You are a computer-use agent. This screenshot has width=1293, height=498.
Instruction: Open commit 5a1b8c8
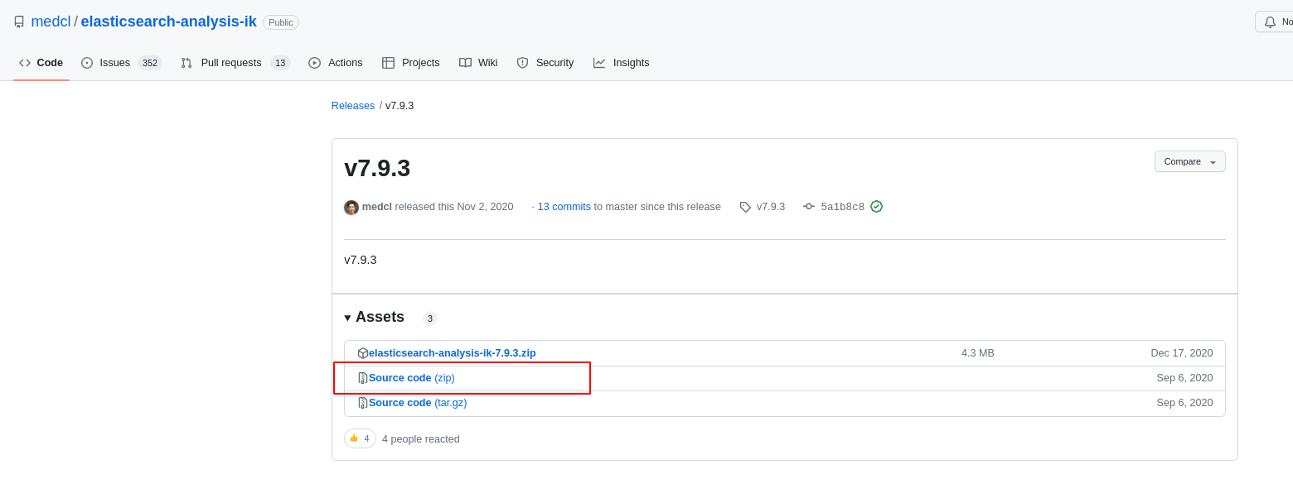coord(842,207)
